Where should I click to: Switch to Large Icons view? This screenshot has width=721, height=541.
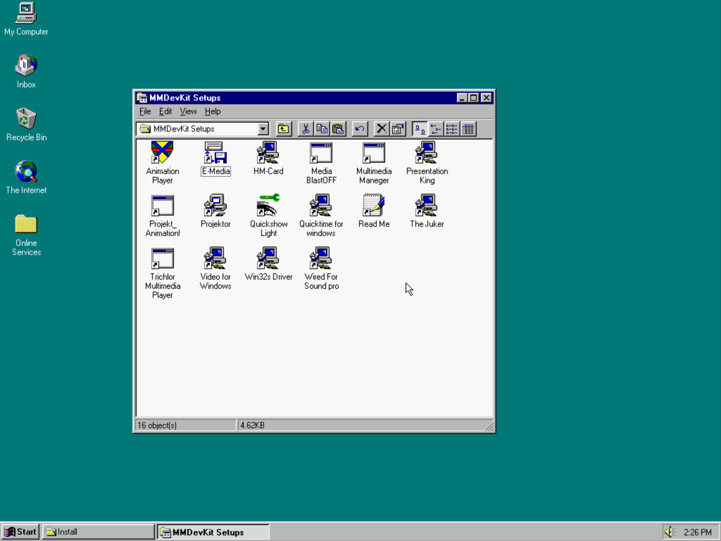coord(420,129)
